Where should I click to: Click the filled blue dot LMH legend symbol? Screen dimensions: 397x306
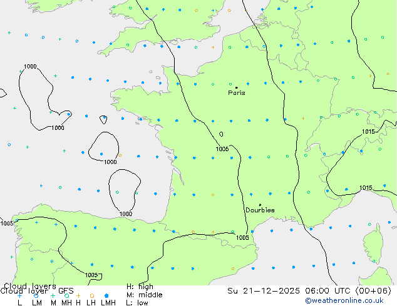click(106, 295)
